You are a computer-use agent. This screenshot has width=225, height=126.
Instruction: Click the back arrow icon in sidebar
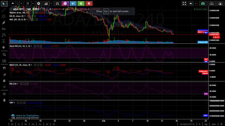tap(4, 47)
